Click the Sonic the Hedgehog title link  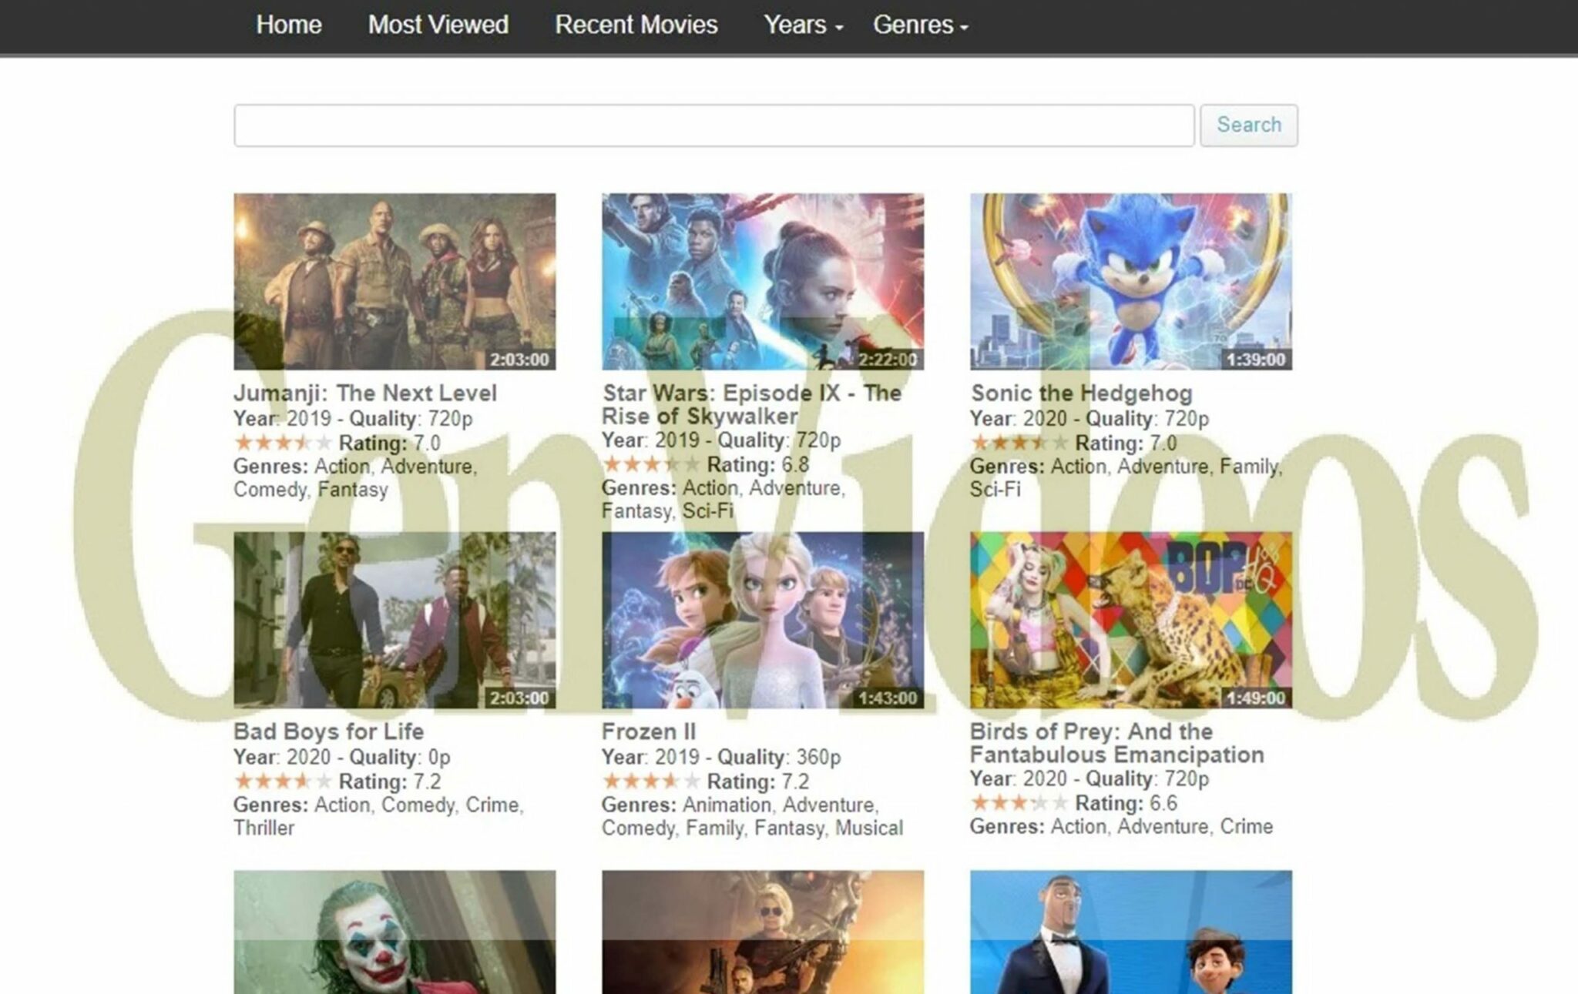pyautogui.click(x=1082, y=393)
